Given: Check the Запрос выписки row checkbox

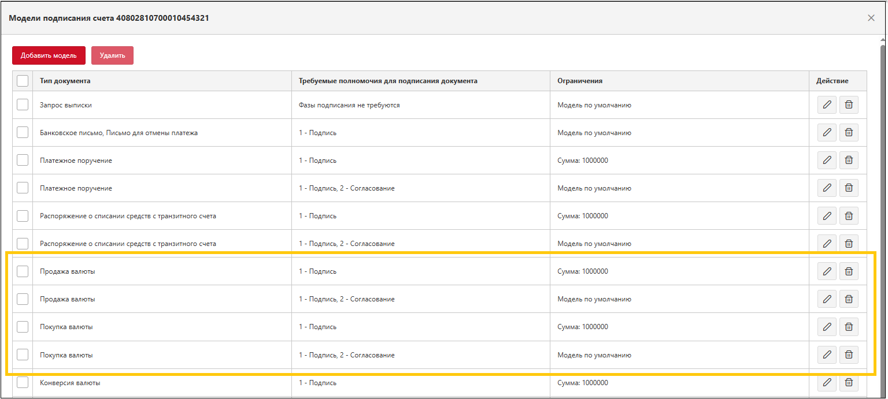Looking at the screenshot, I should tap(23, 105).
